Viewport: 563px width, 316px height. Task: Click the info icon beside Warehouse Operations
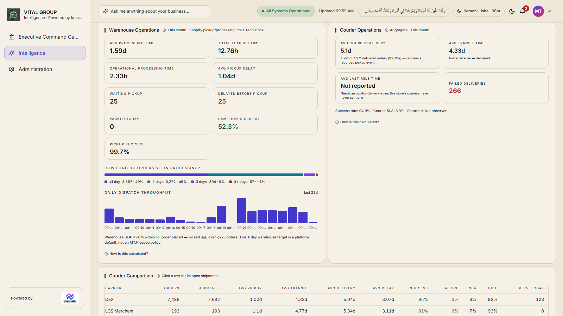(164, 30)
